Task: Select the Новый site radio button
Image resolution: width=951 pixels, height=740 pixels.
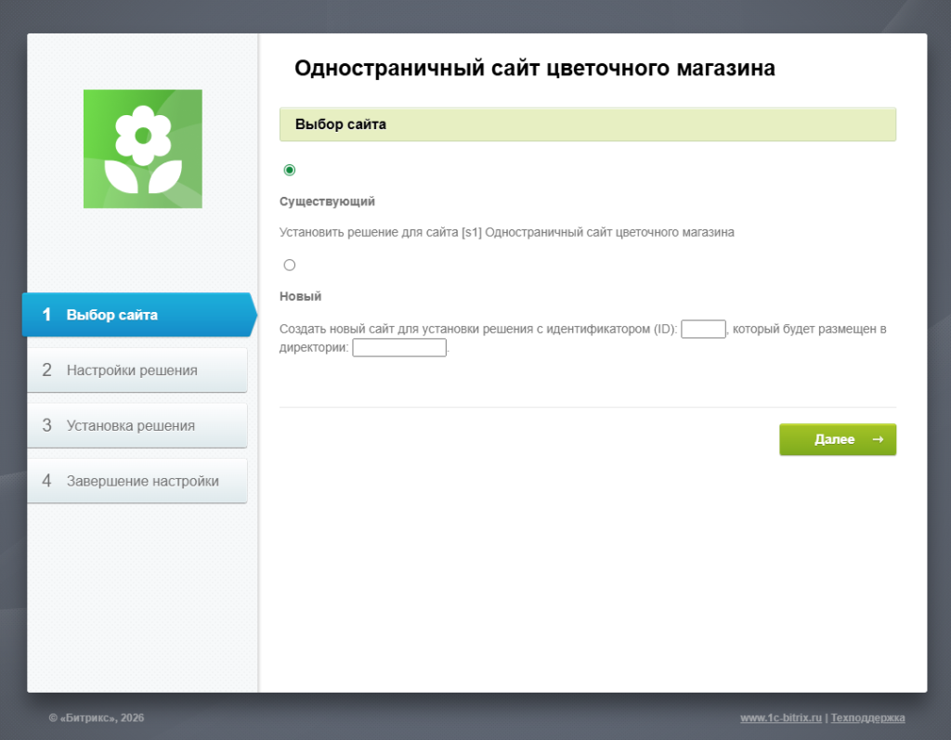Action: pos(290,265)
